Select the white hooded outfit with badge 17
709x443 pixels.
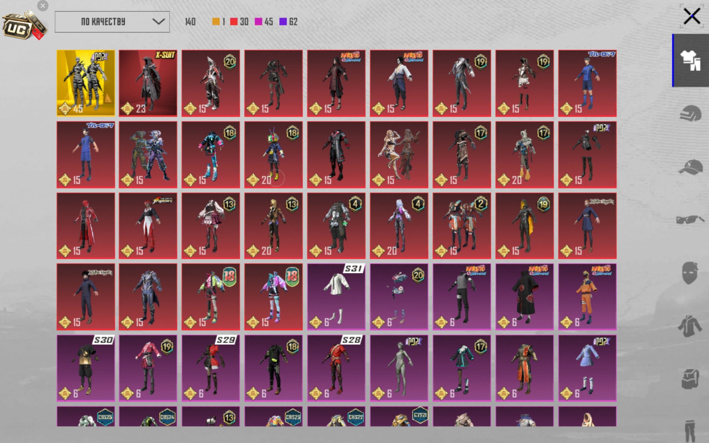(525, 155)
